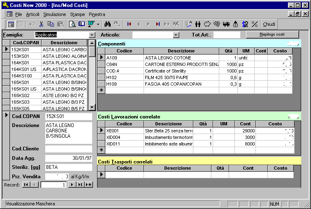
Task: Open the Stampe menu
Action: click(x=77, y=14)
